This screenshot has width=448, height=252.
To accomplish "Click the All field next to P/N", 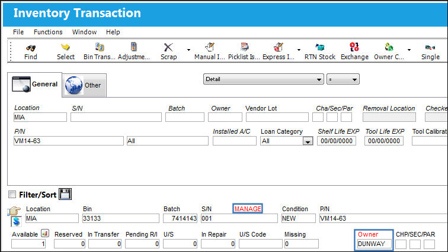I will point(168,141).
